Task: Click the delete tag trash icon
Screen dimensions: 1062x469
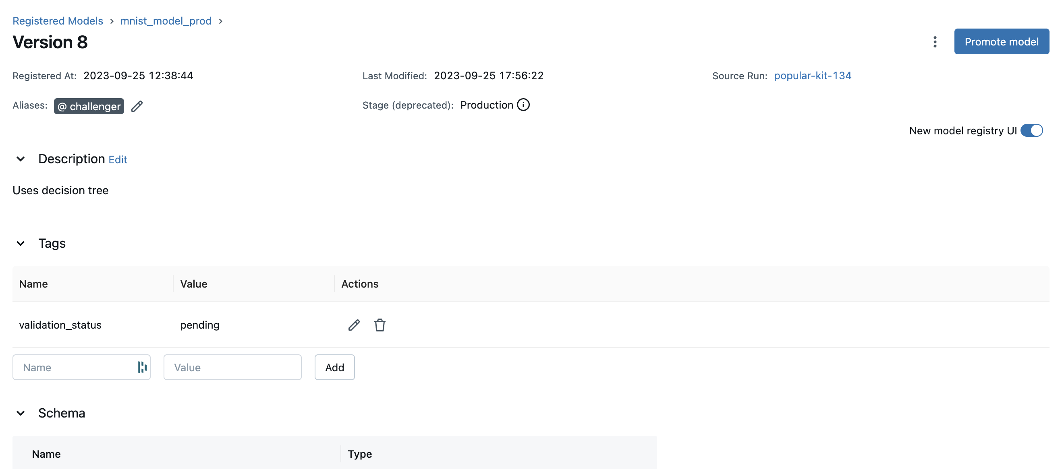Action: pos(380,325)
